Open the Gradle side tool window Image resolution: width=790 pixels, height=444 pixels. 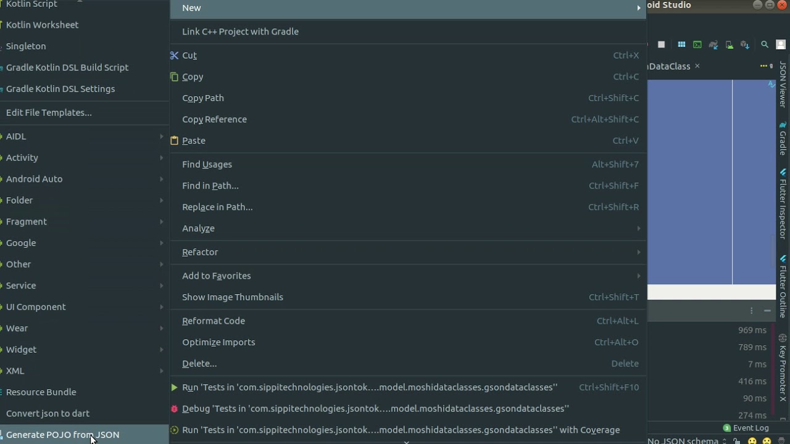pyautogui.click(x=783, y=138)
